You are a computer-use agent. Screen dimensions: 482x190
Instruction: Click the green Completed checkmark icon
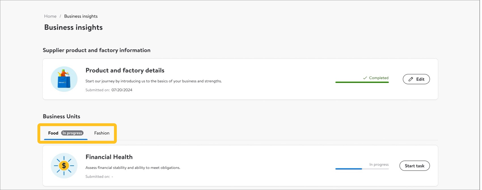pyautogui.click(x=365, y=78)
